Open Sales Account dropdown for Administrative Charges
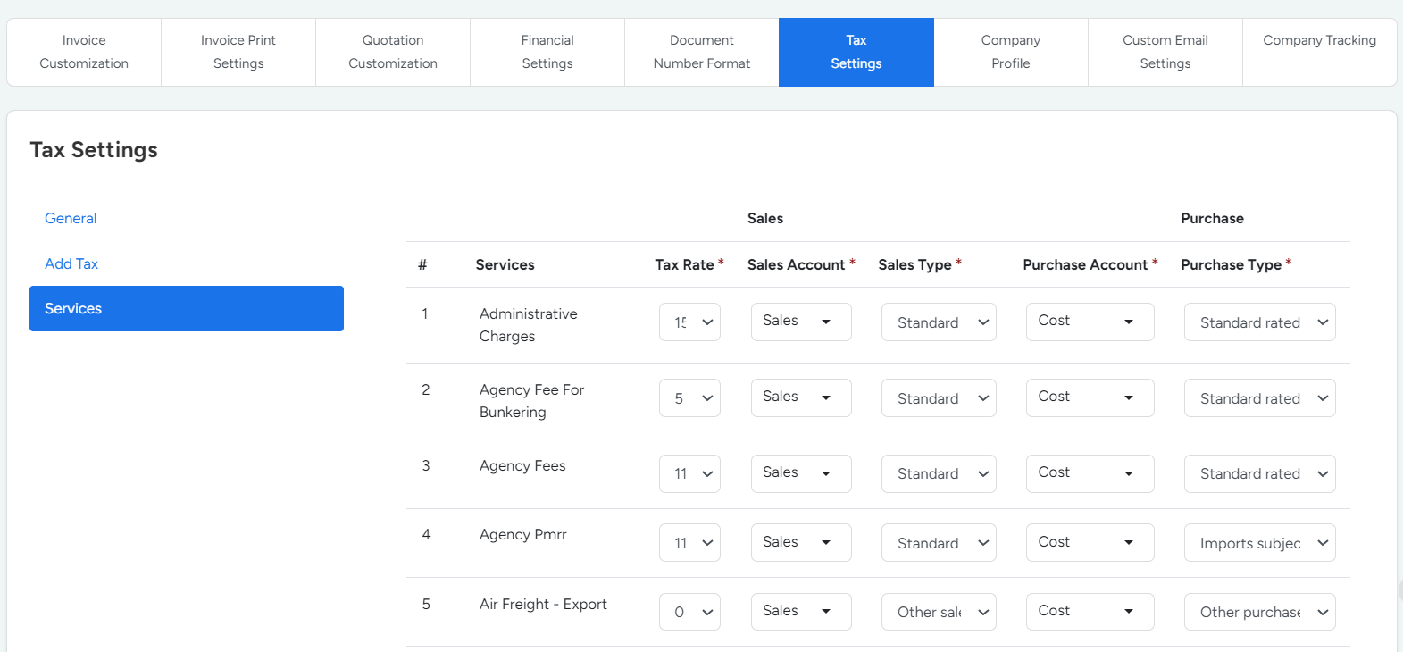The width and height of the screenshot is (1403, 652). click(x=801, y=322)
